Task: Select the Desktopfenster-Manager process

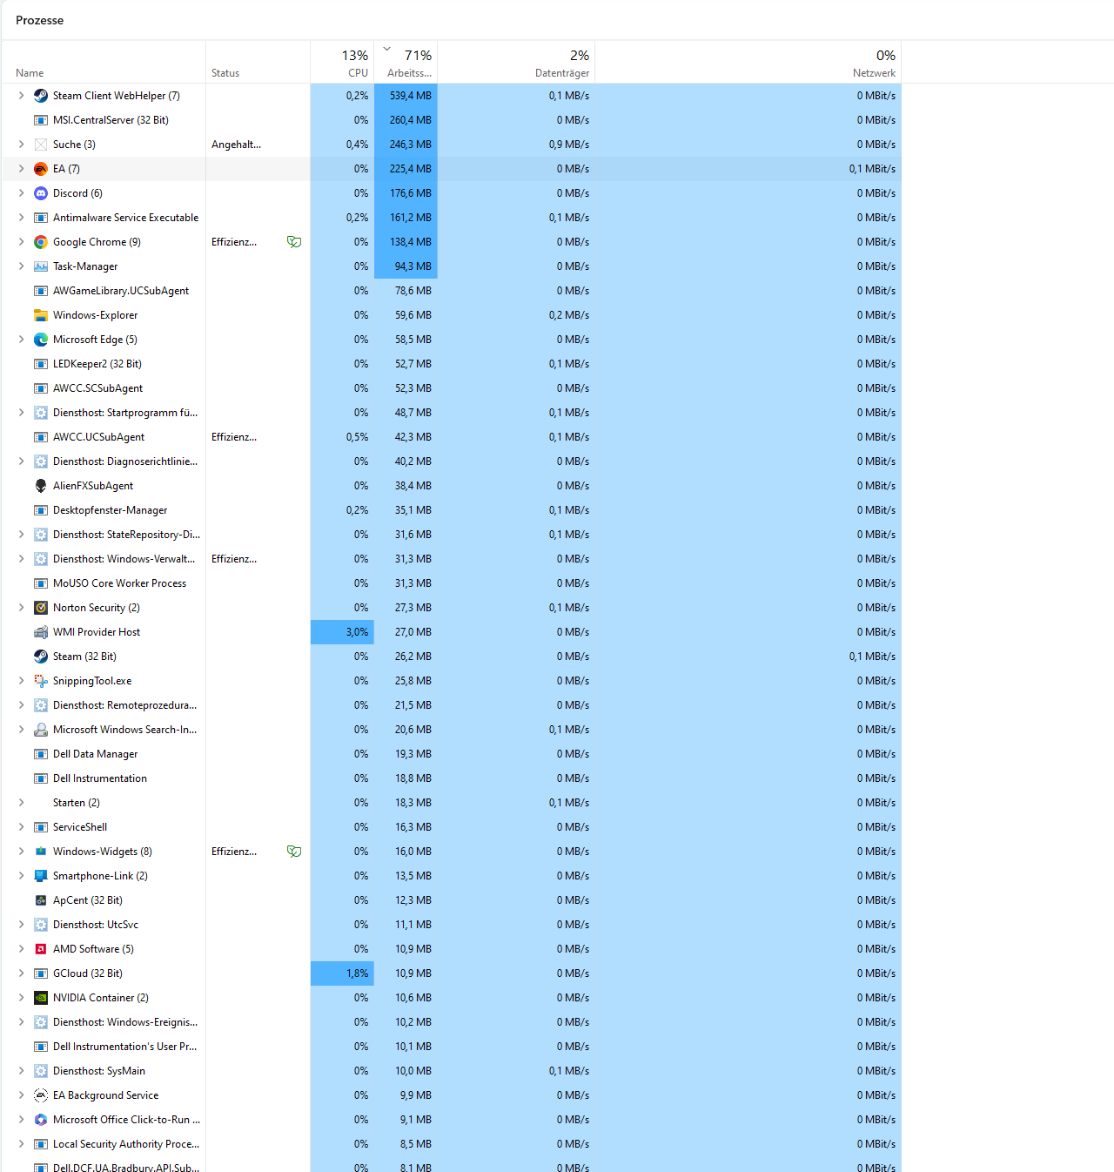Action: click(x=451, y=510)
